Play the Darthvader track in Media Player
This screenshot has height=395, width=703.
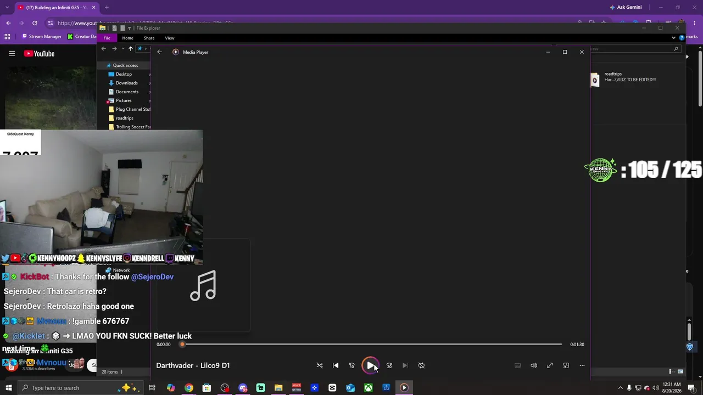[371, 365]
